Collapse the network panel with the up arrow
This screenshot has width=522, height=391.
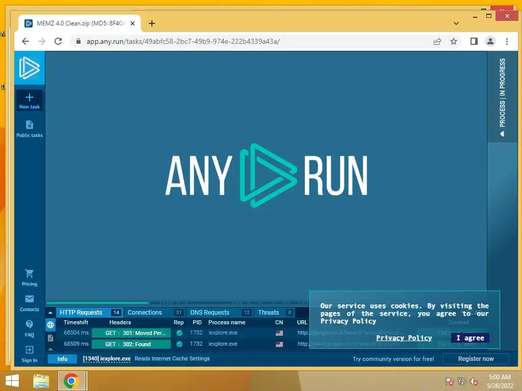[x=50, y=313]
